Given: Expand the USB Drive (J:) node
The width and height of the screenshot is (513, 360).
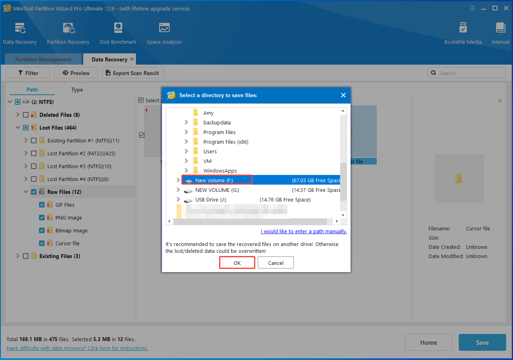Looking at the screenshot, I should [178, 199].
